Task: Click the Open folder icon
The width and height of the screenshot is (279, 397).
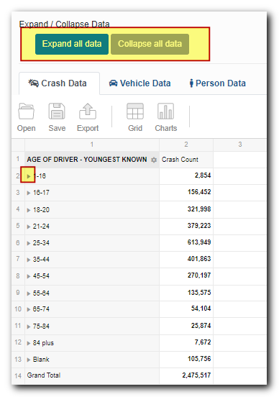Action: pos(26,111)
